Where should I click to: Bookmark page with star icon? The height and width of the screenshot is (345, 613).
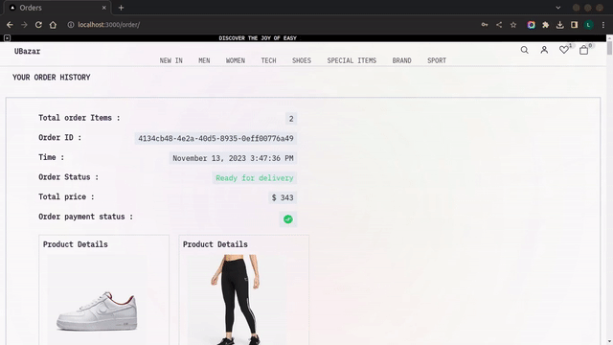coord(513,25)
